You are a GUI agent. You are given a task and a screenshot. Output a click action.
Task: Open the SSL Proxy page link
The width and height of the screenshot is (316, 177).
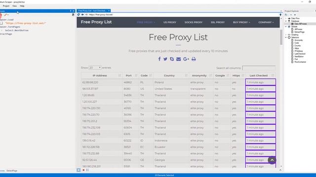pos(218,22)
